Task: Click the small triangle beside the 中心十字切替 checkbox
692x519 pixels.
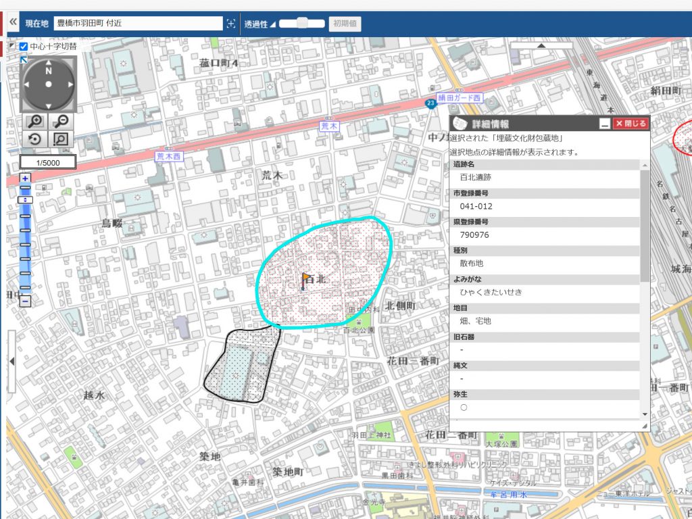Action: pos(12,45)
